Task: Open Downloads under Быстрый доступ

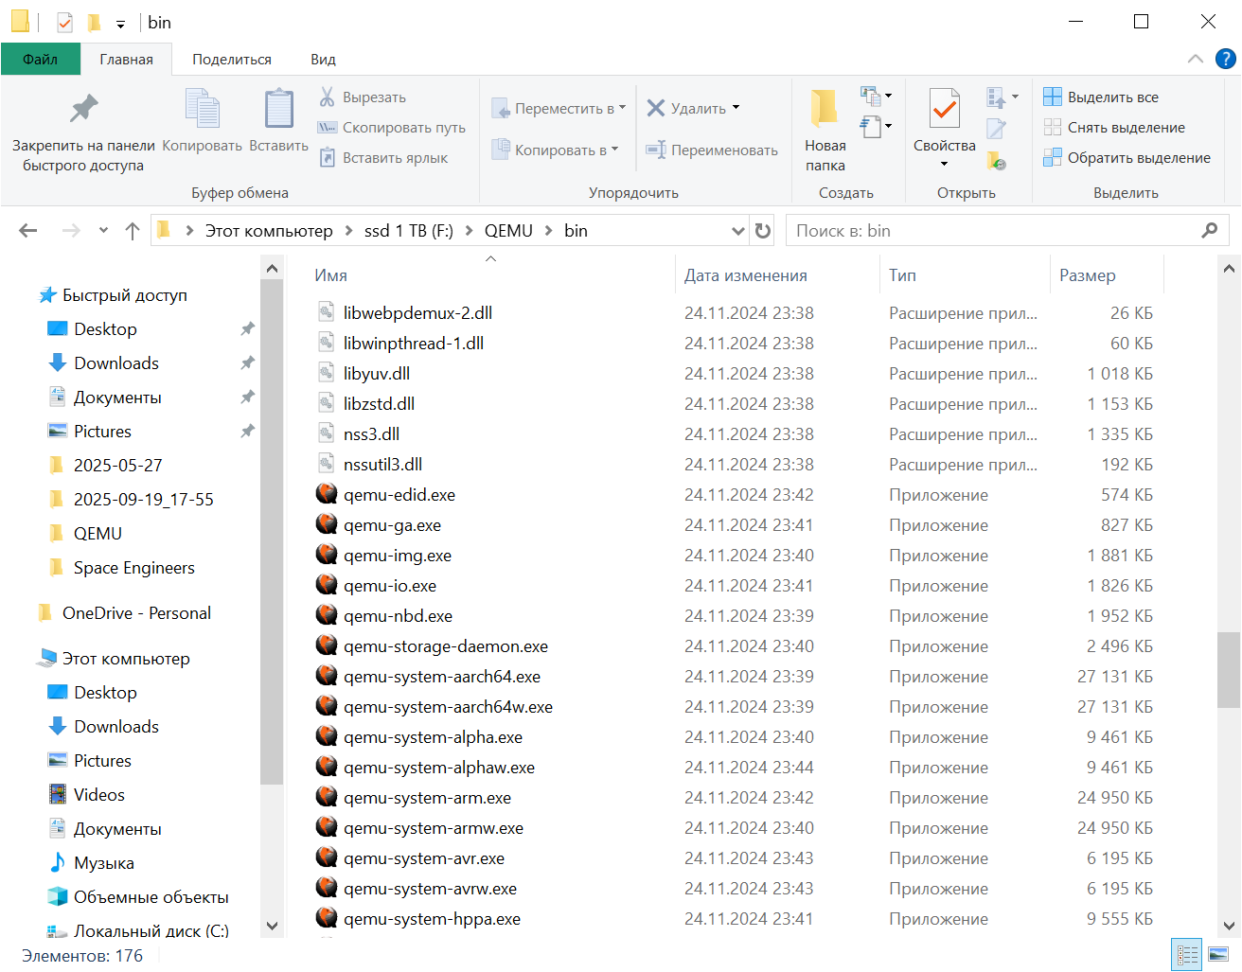Action: point(116,363)
